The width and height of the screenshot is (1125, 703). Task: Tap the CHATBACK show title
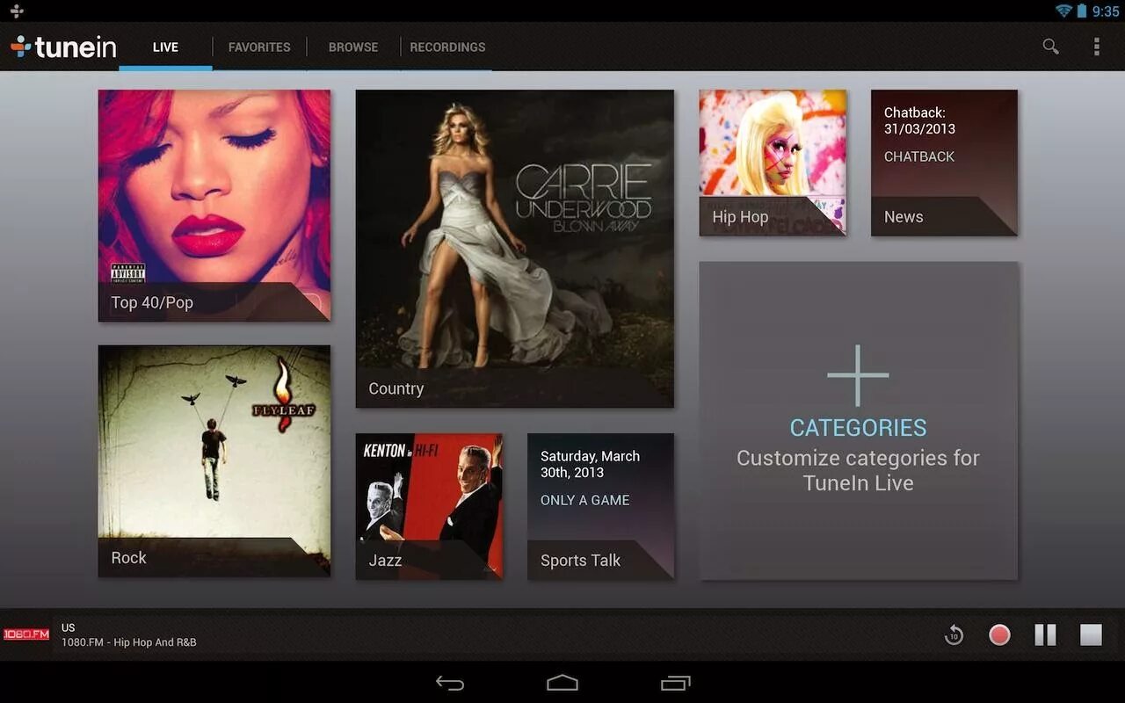click(x=919, y=156)
